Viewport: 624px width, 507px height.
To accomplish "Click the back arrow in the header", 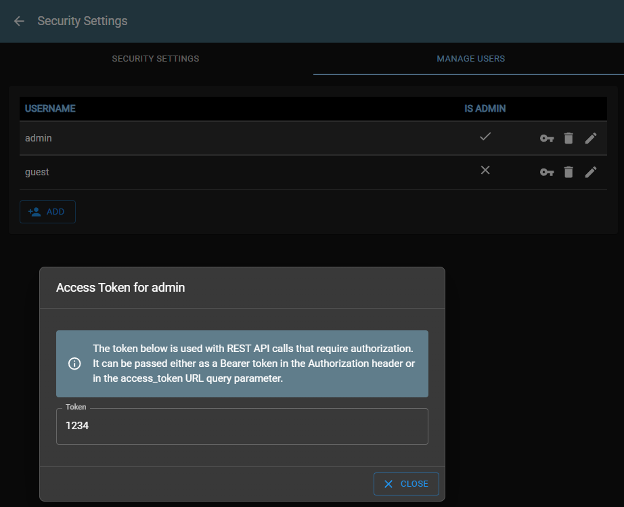I will (x=19, y=21).
